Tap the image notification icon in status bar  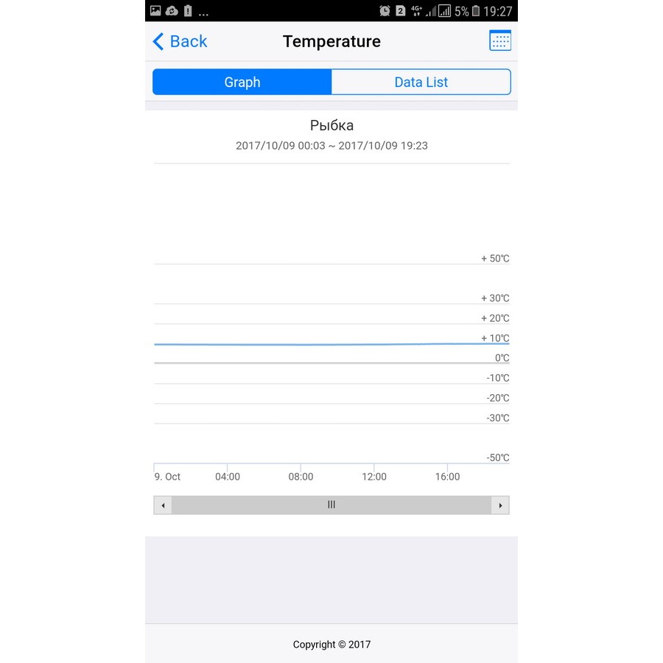(x=155, y=11)
